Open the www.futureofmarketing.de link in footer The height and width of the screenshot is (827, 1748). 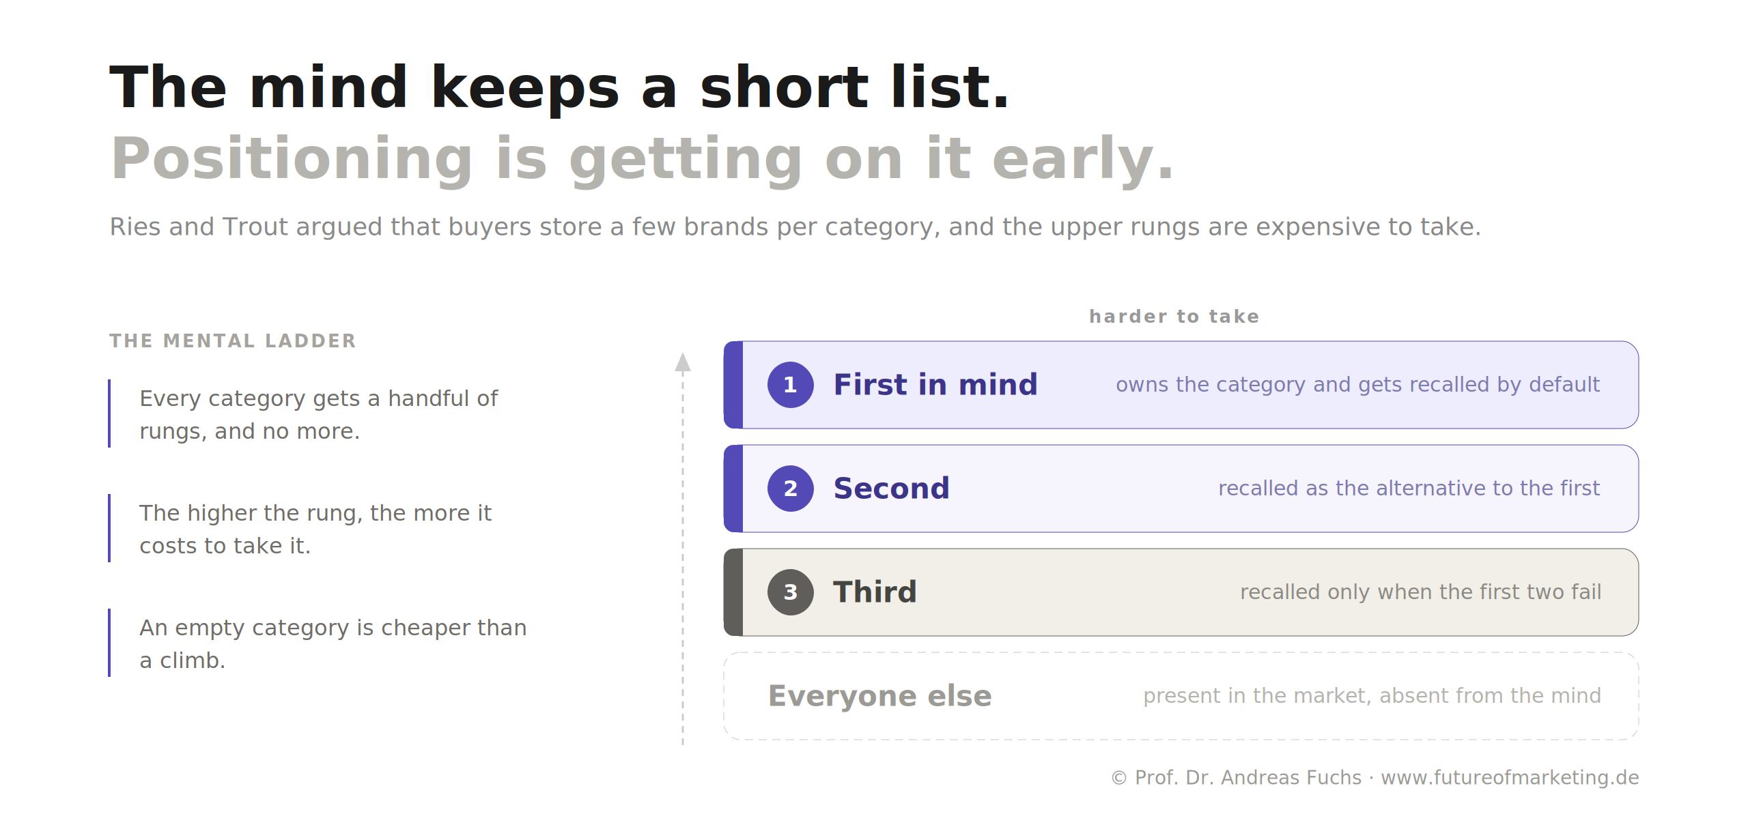[1510, 778]
